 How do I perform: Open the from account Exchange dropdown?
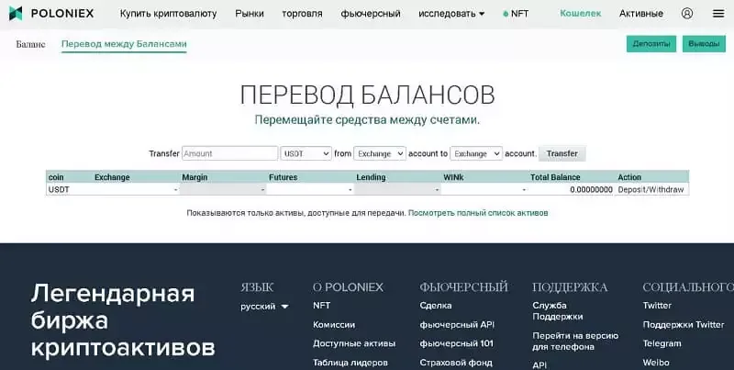(x=380, y=153)
